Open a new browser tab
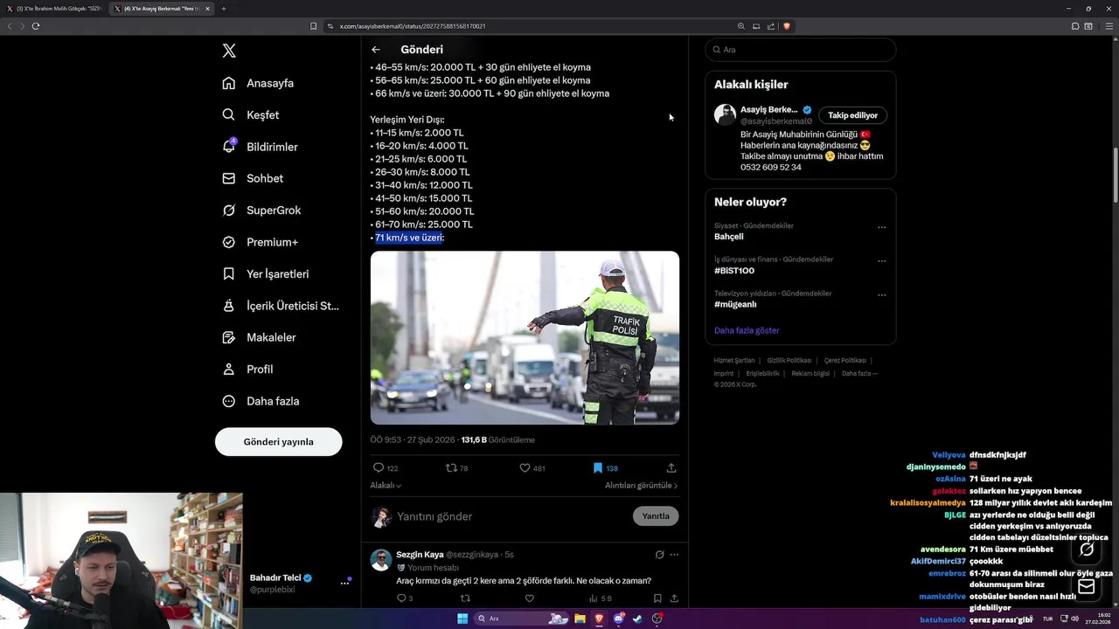The height and width of the screenshot is (629, 1119). (x=224, y=9)
